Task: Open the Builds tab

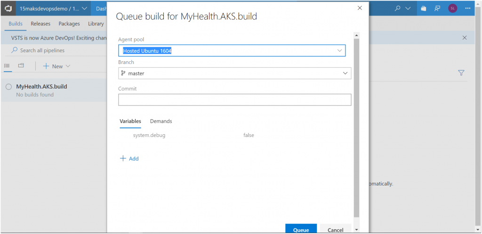Action: click(16, 24)
